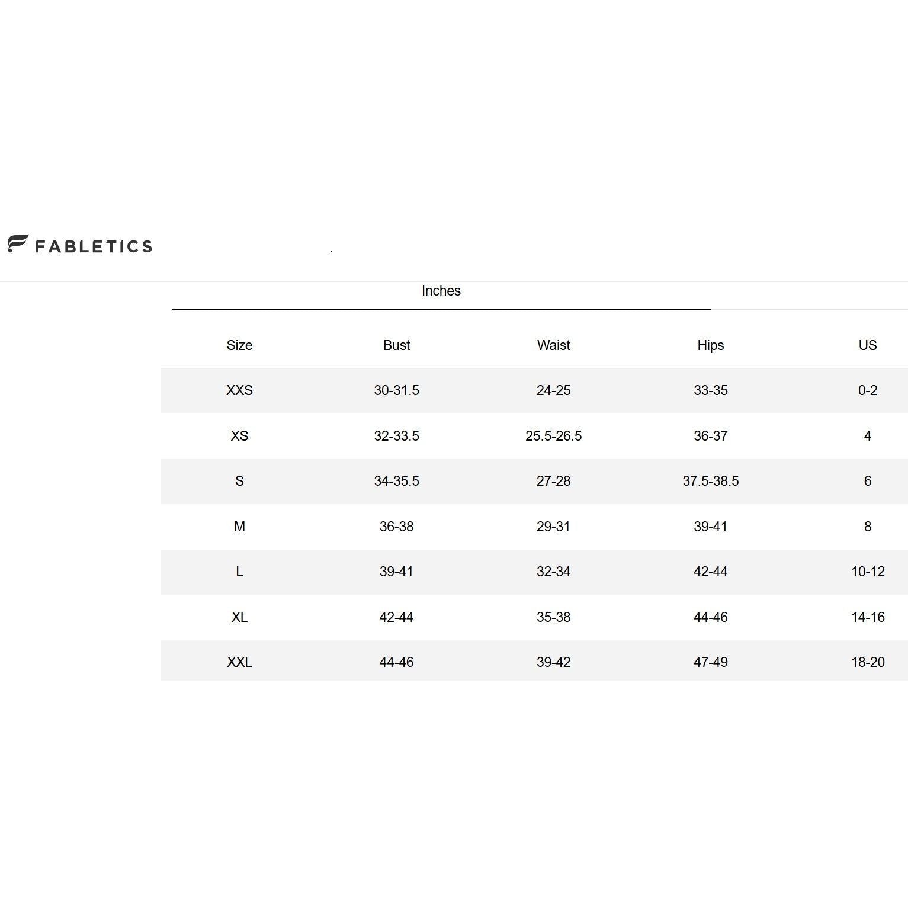Click the FABLETICS brand name text
This screenshot has height=908, width=908.
94,246
